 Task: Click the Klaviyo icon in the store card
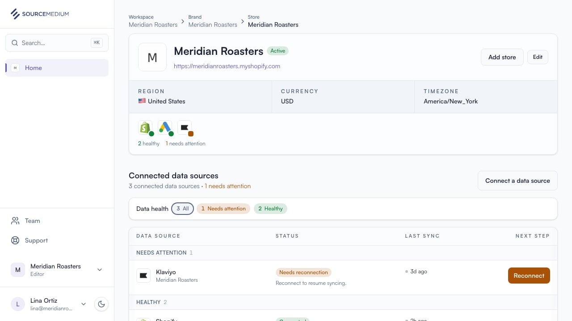point(185,128)
